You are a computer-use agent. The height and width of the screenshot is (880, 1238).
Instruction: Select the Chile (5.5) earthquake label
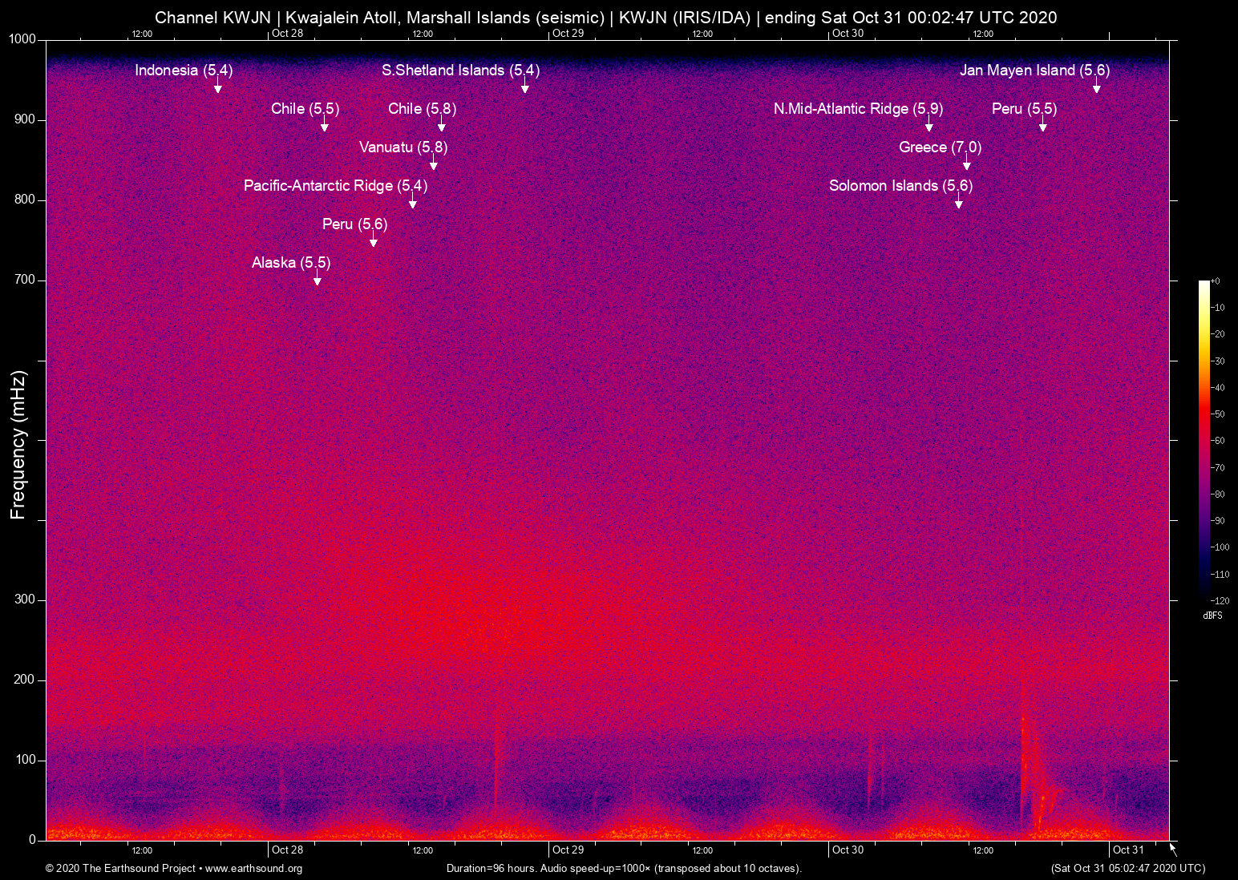pyautogui.click(x=305, y=109)
